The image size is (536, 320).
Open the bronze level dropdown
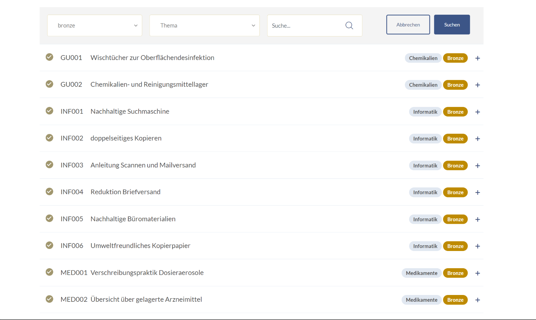point(95,25)
